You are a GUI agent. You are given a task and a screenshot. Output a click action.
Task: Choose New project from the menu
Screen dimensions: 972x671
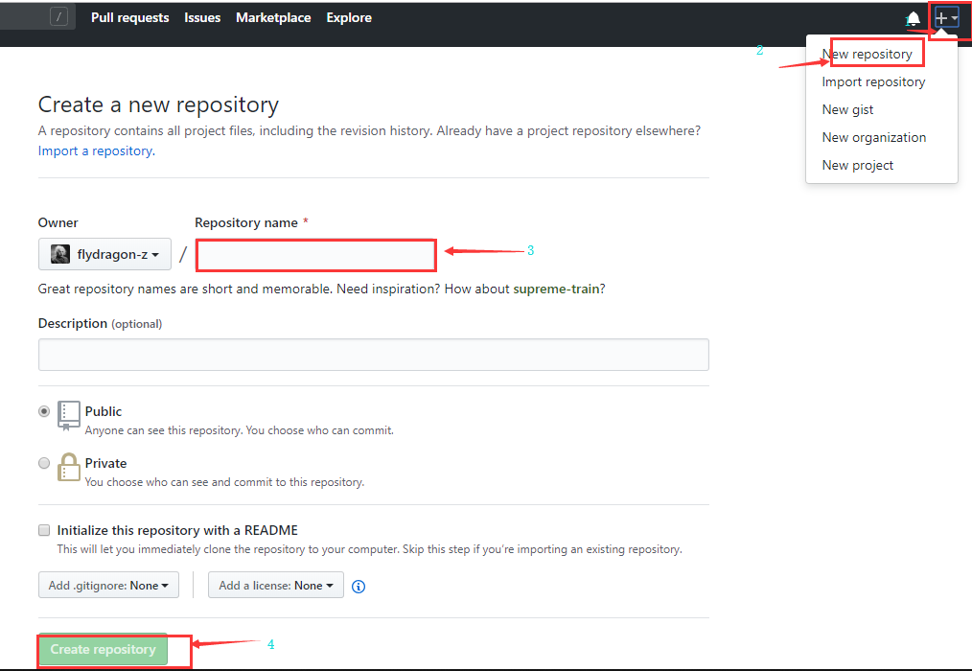857,166
